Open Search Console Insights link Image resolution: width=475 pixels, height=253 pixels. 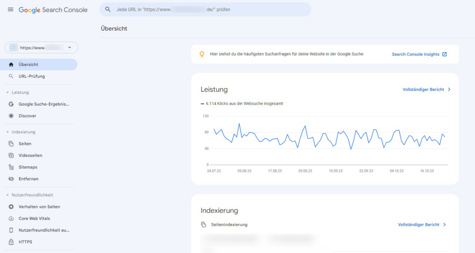click(x=416, y=54)
